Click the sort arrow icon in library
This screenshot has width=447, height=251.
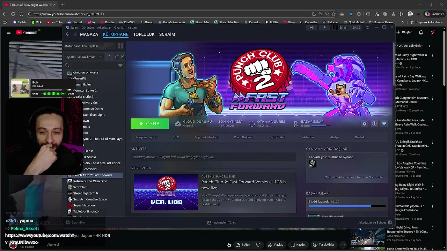point(109,57)
